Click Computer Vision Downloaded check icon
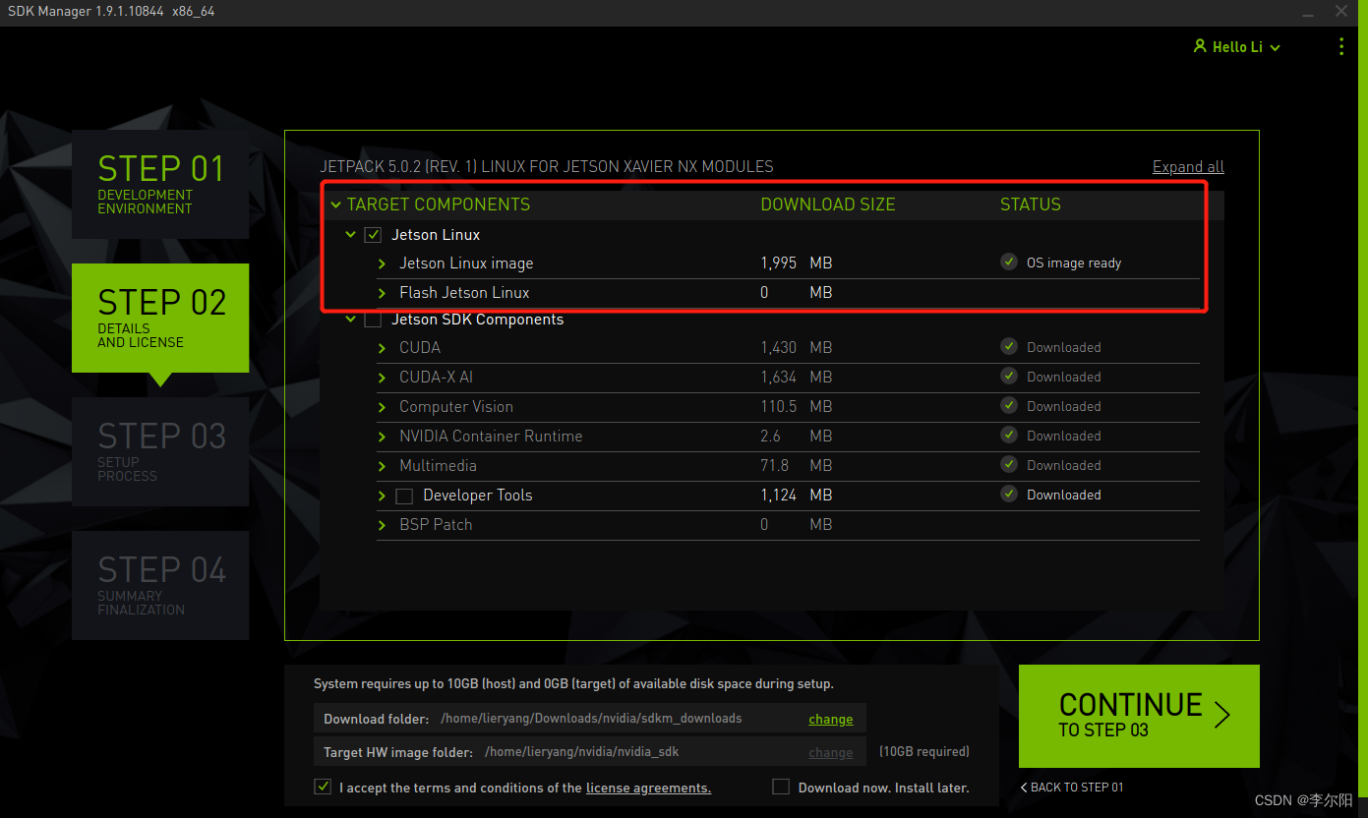 [x=1009, y=405]
